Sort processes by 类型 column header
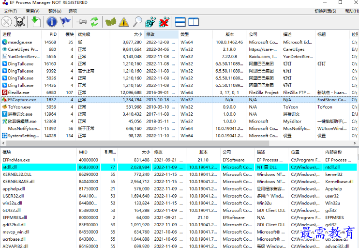 pyautogui.click(x=195, y=34)
